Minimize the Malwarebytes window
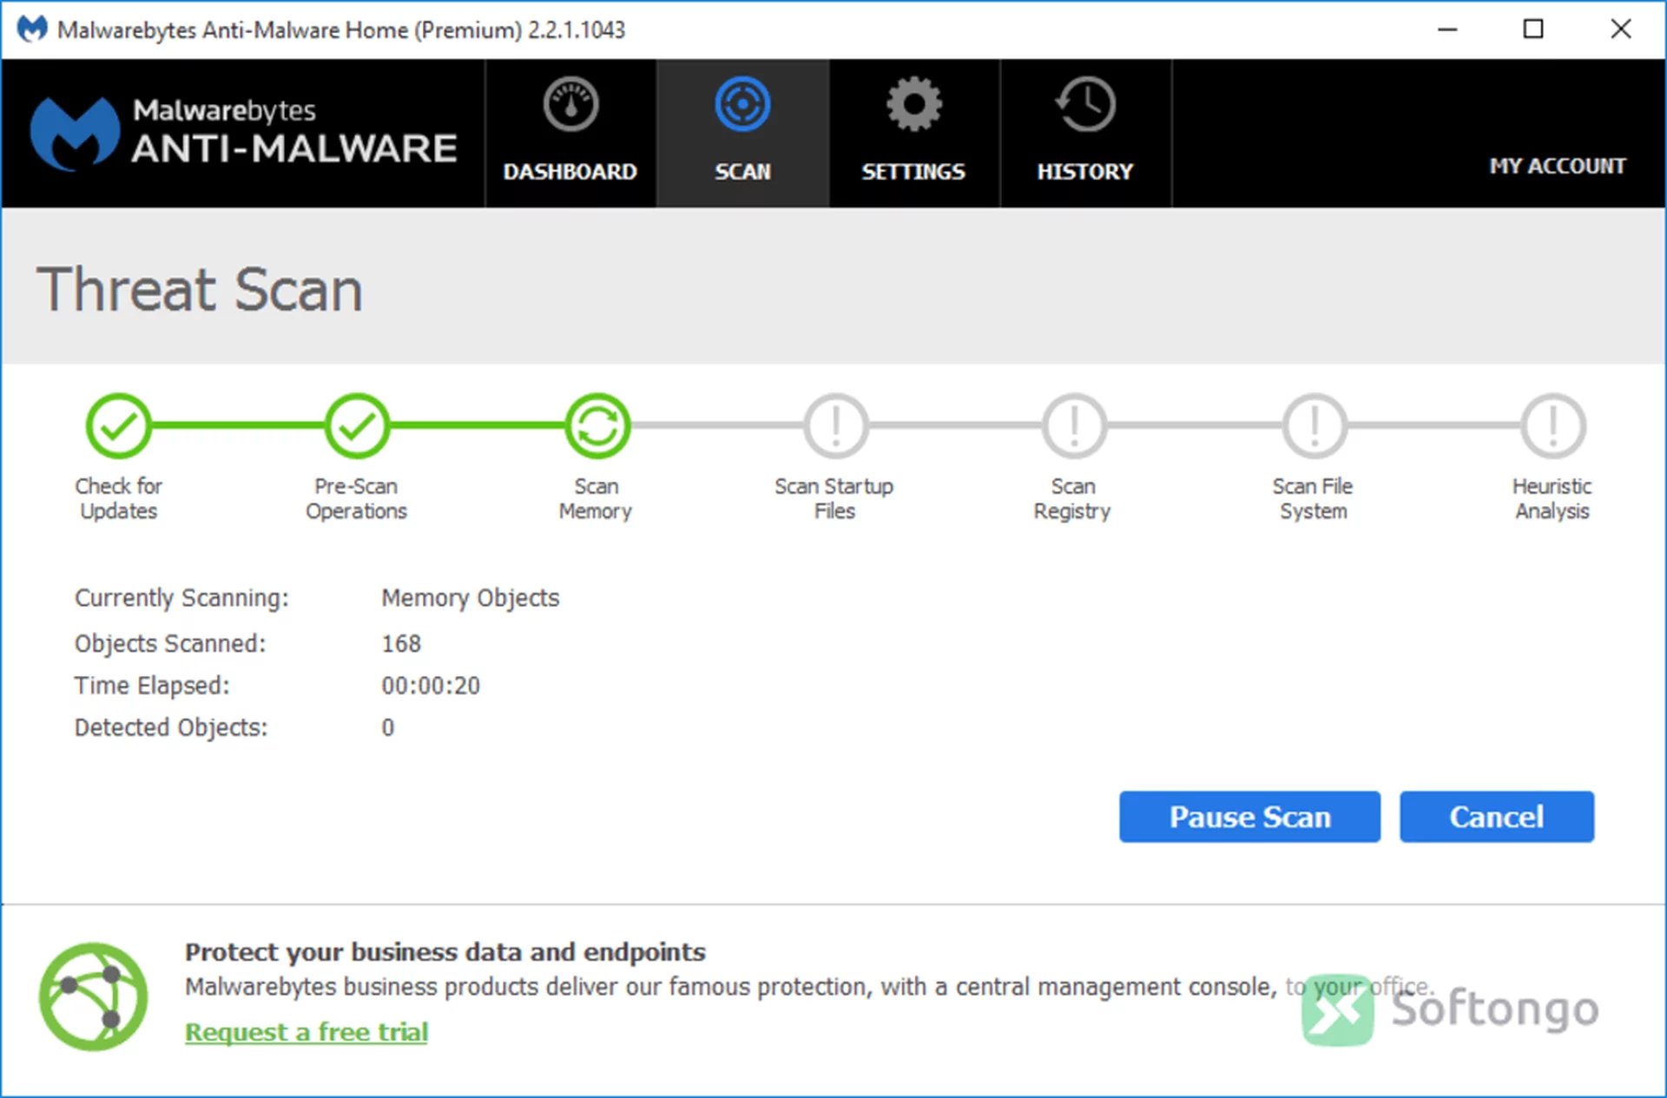Screen dimensions: 1667x1098 (1447, 30)
